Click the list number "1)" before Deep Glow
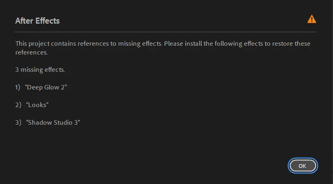 (18, 87)
